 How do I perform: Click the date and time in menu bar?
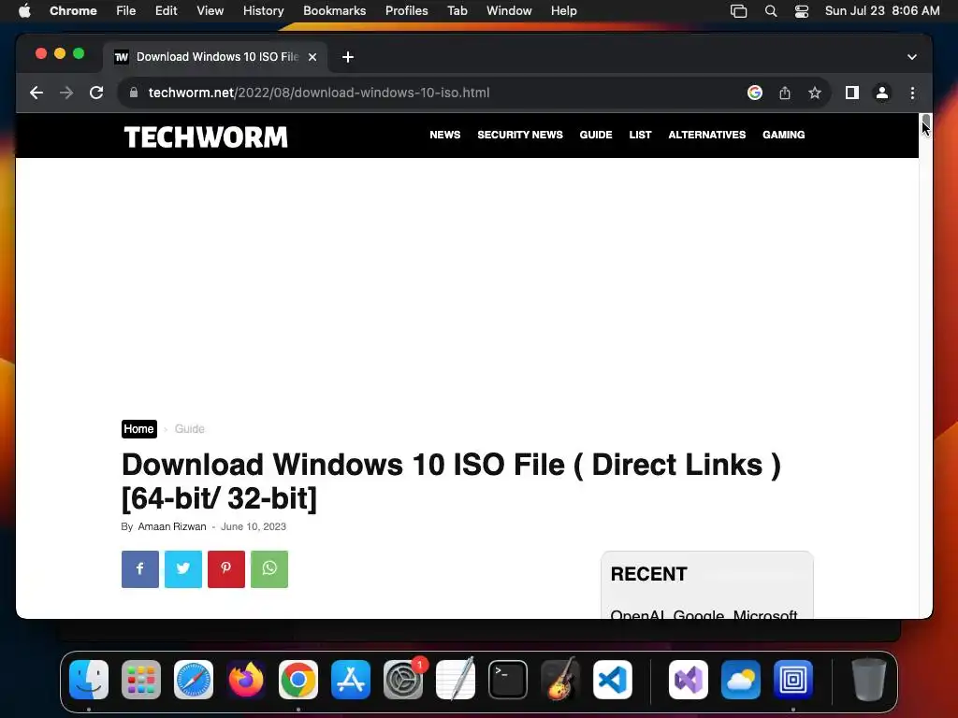tap(882, 10)
